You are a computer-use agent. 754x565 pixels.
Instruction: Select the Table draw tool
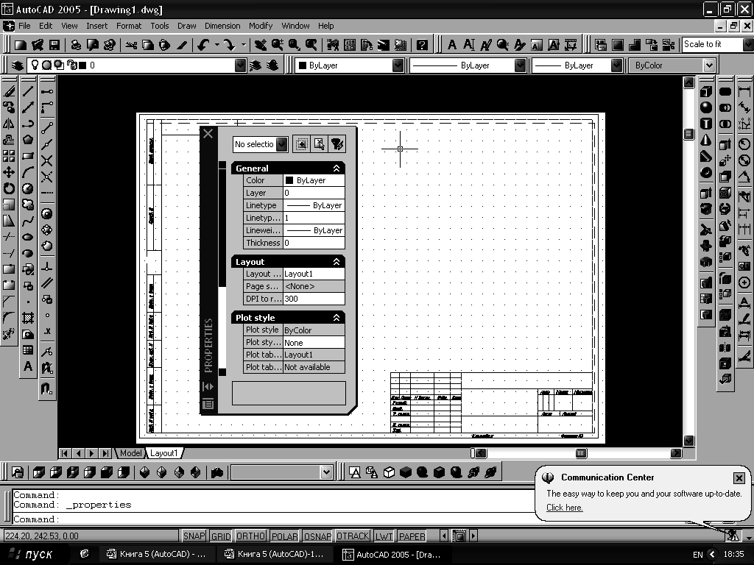(28, 349)
